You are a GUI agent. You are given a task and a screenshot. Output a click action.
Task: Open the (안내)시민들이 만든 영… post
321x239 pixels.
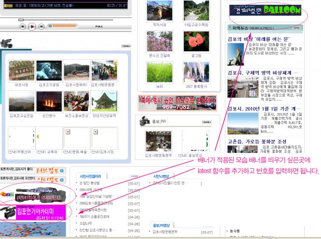(x=170, y=183)
